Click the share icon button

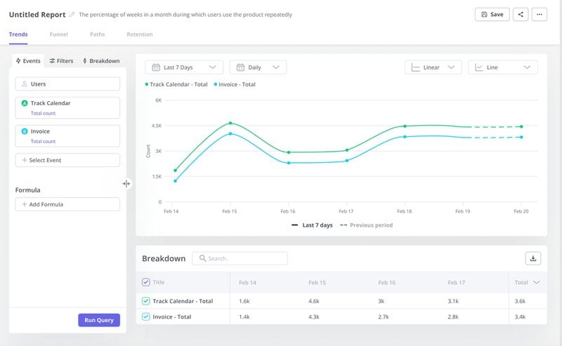coord(521,14)
